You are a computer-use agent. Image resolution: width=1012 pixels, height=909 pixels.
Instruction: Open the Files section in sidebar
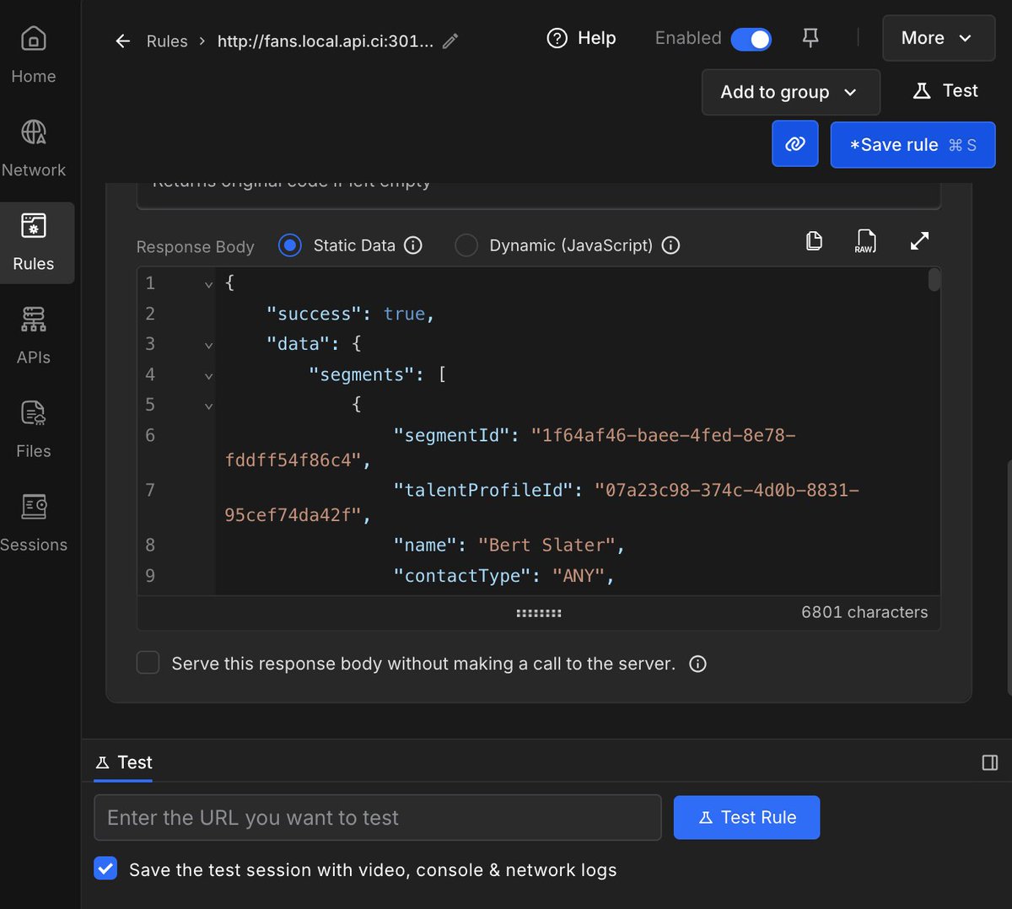[x=34, y=430]
